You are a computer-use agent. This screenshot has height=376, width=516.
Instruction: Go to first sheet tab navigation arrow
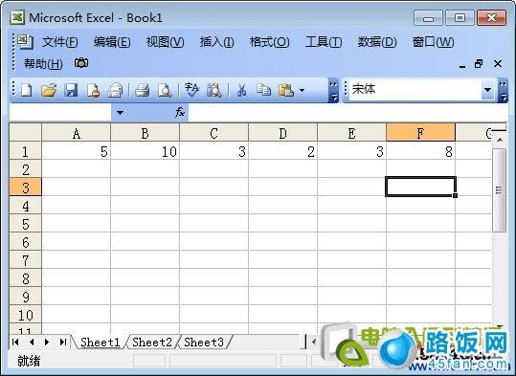[15, 343]
